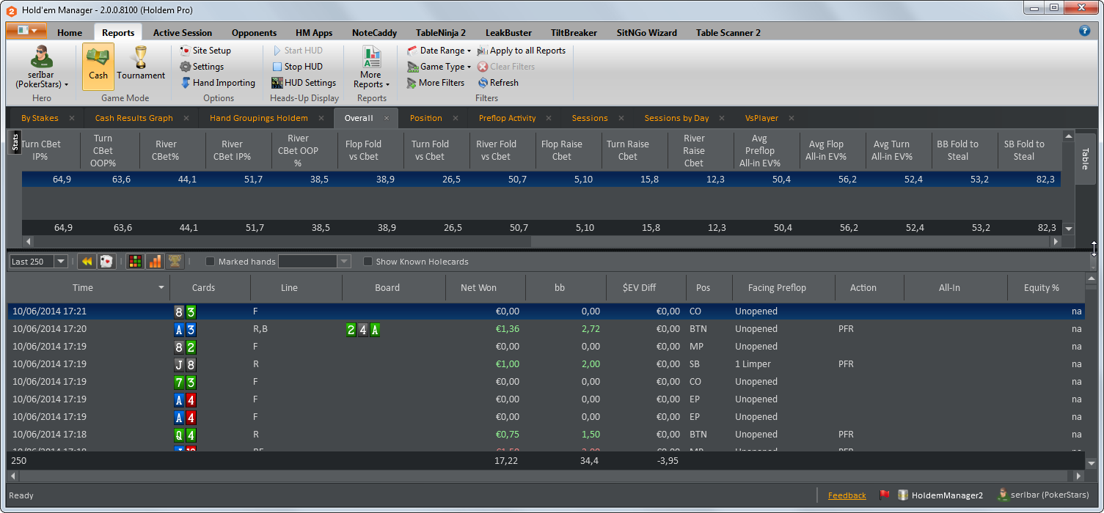Open More Filters
Image resolution: width=1104 pixels, height=513 pixels.
pyautogui.click(x=436, y=83)
